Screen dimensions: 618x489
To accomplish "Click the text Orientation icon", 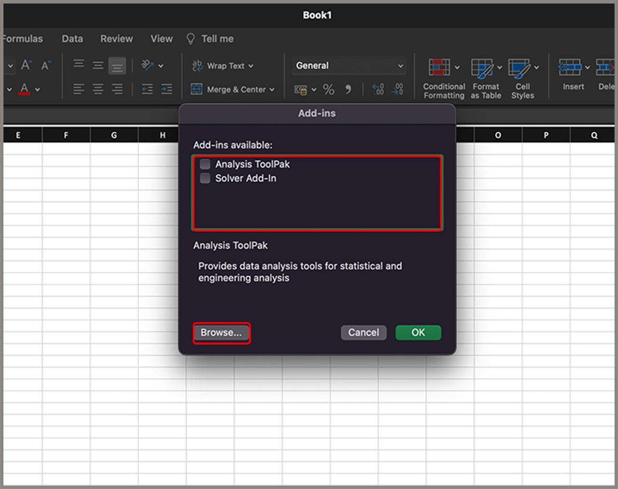I will (147, 65).
